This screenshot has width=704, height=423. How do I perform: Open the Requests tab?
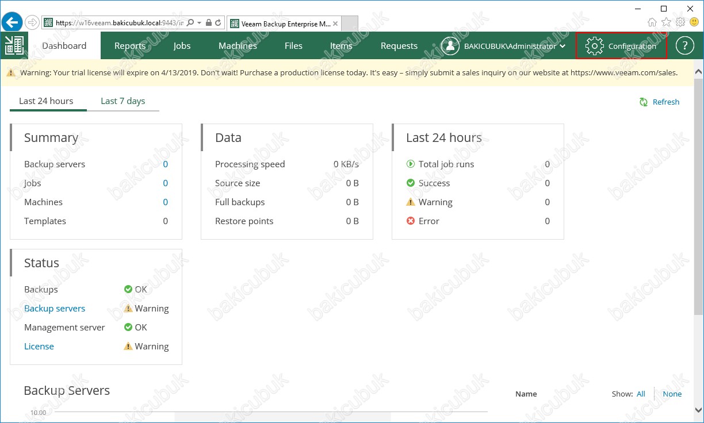pyautogui.click(x=399, y=46)
